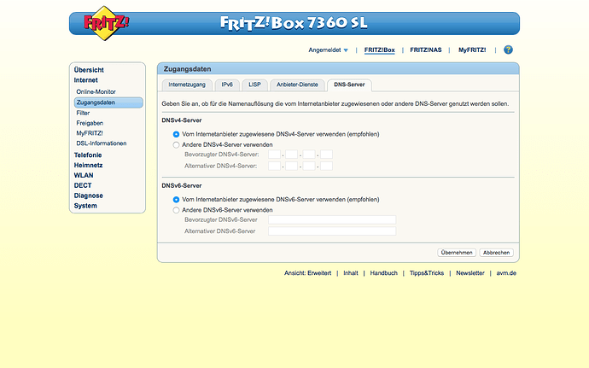Click the 'DNSv6-Server' section heading
Image resolution: width=589 pixels, height=368 pixels.
[x=182, y=185]
